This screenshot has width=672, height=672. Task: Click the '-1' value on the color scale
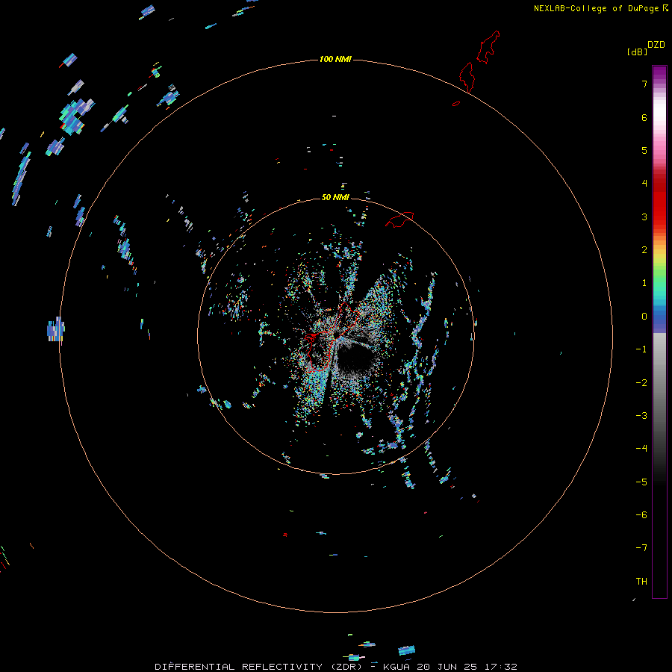(641, 349)
